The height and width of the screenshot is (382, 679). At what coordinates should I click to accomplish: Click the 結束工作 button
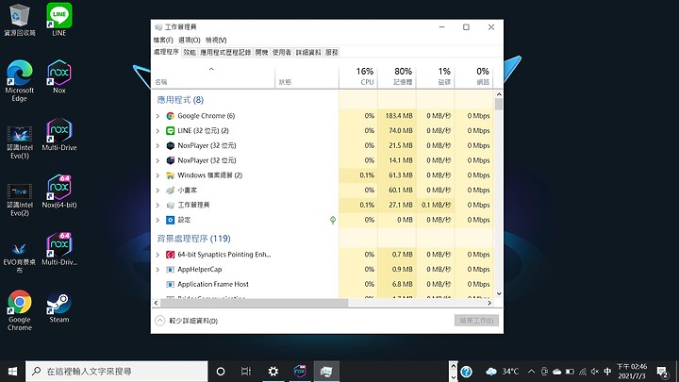click(x=476, y=321)
